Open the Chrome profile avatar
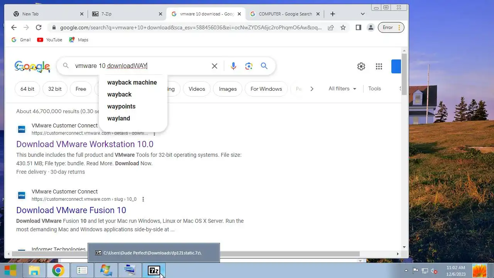The width and height of the screenshot is (494, 278). coord(371,27)
